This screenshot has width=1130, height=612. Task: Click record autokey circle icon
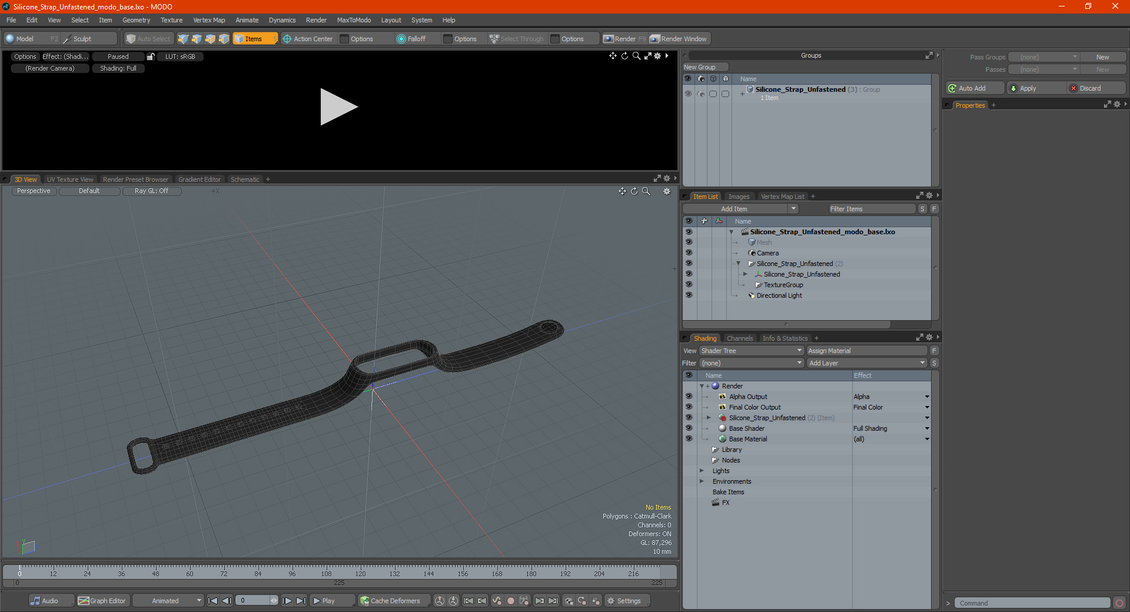[511, 601]
